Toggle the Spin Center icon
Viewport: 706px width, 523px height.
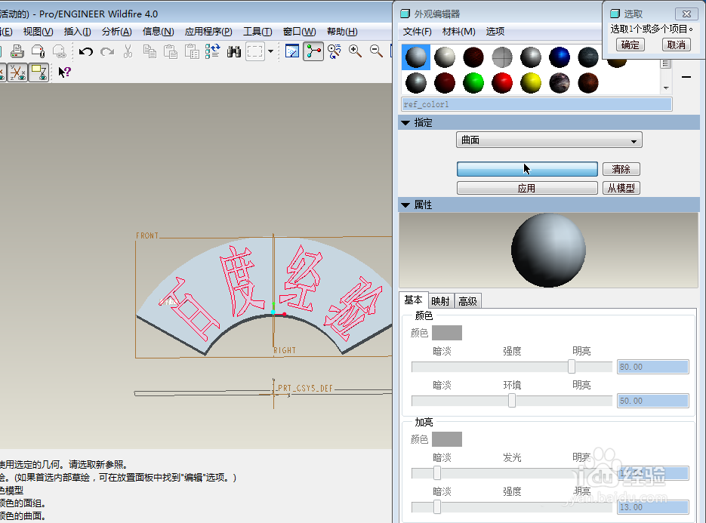(313, 51)
